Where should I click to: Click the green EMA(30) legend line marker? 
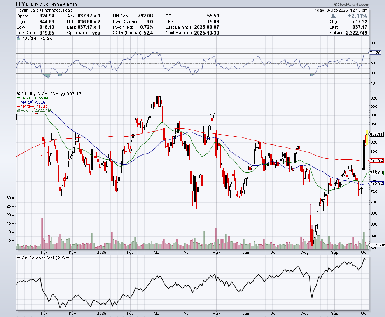18,98
